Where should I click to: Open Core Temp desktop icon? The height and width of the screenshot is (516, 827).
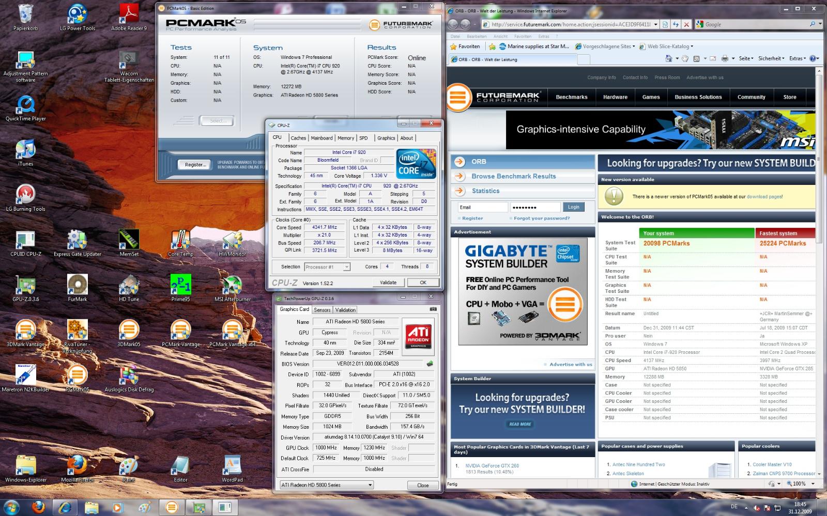coord(180,243)
